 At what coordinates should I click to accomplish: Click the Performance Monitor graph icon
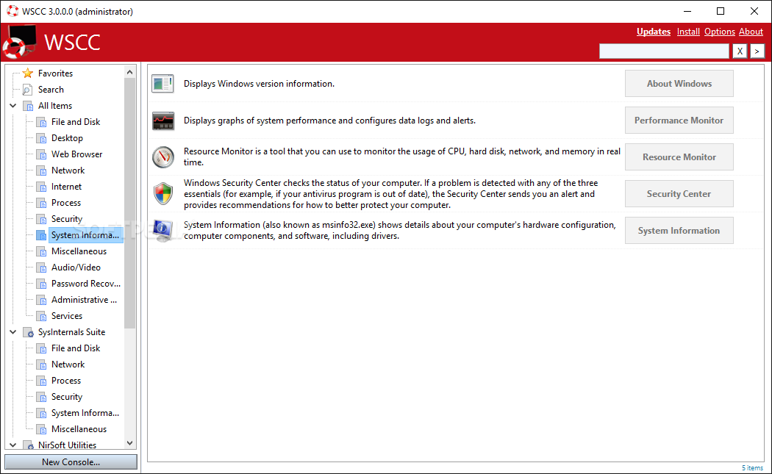tap(162, 121)
